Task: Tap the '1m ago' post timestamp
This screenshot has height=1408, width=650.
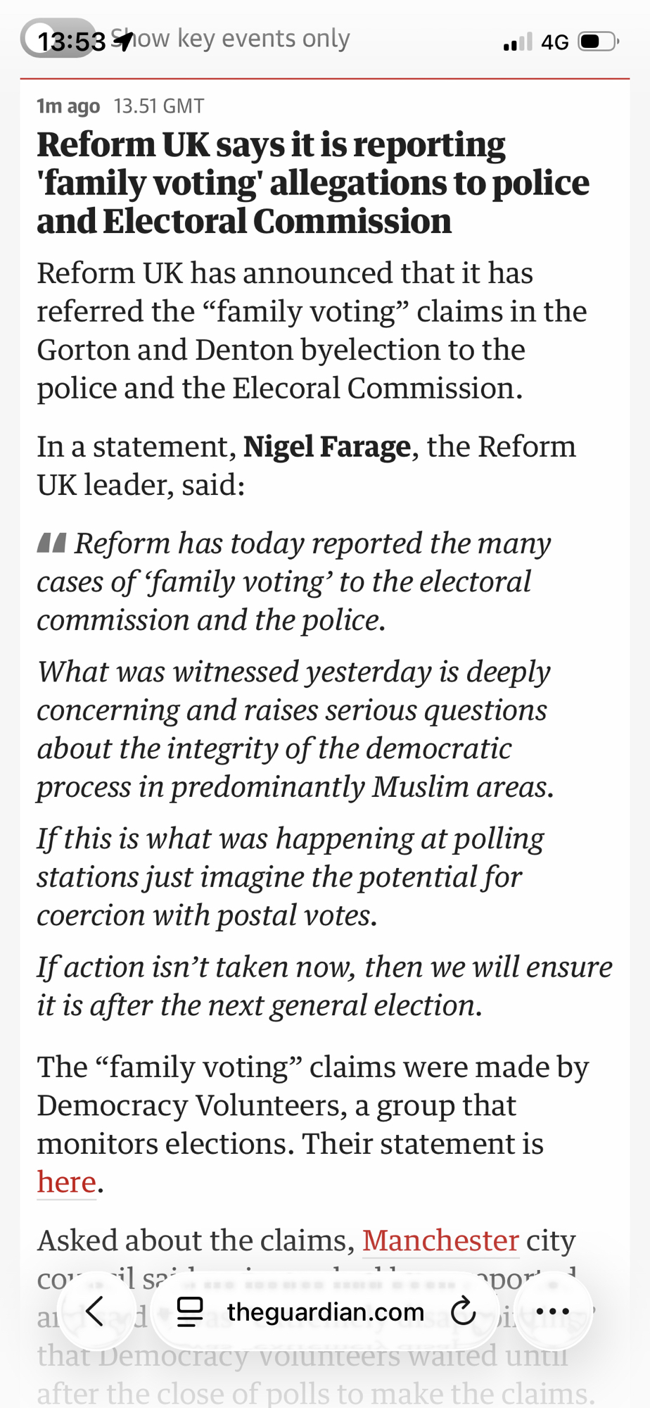Action: [x=68, y=106]
